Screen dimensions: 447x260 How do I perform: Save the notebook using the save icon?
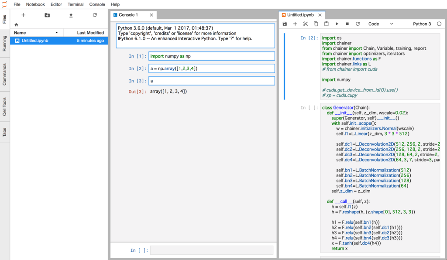(284, 24)
